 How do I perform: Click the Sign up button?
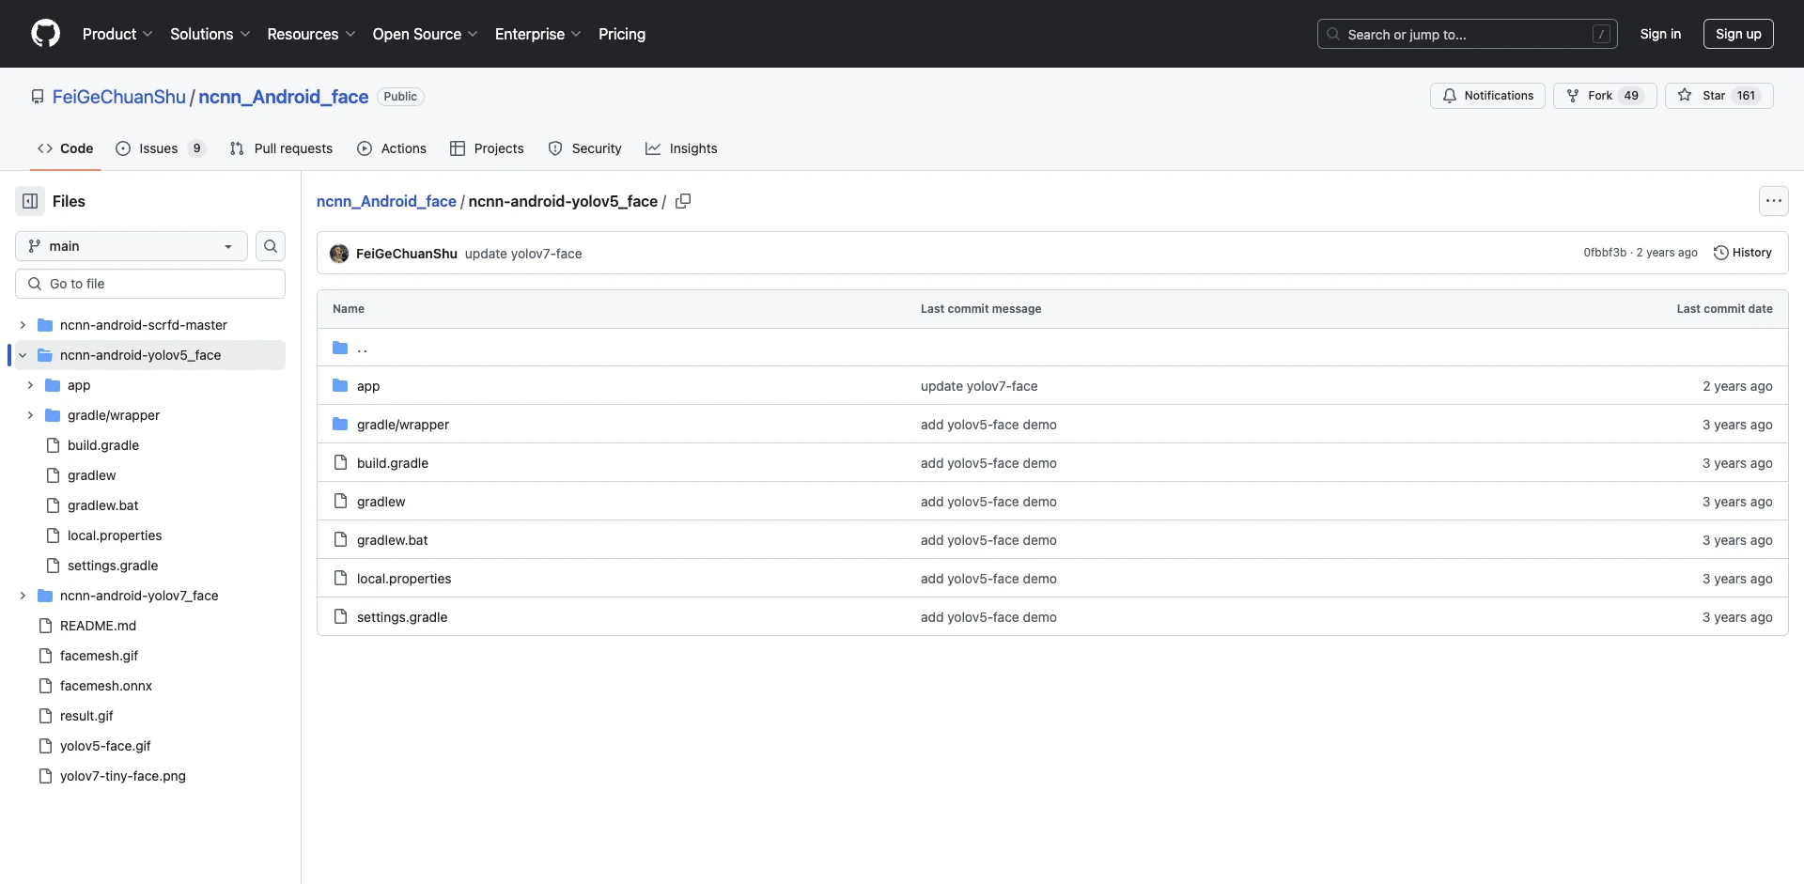point(1738,34)
